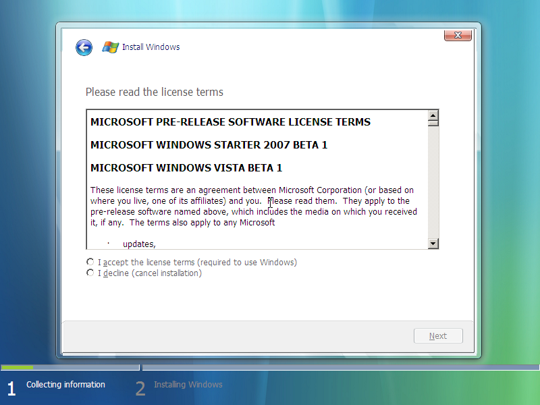Click the license text scroll up arrow

pyautogui.click(x=433, y=115)
